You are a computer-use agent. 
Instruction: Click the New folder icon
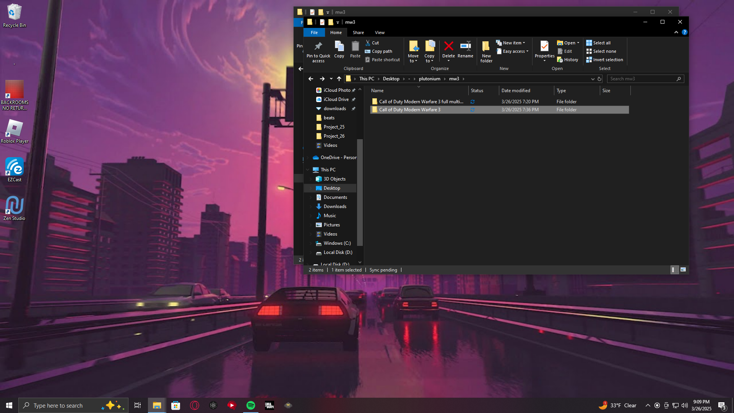(486, 46)
